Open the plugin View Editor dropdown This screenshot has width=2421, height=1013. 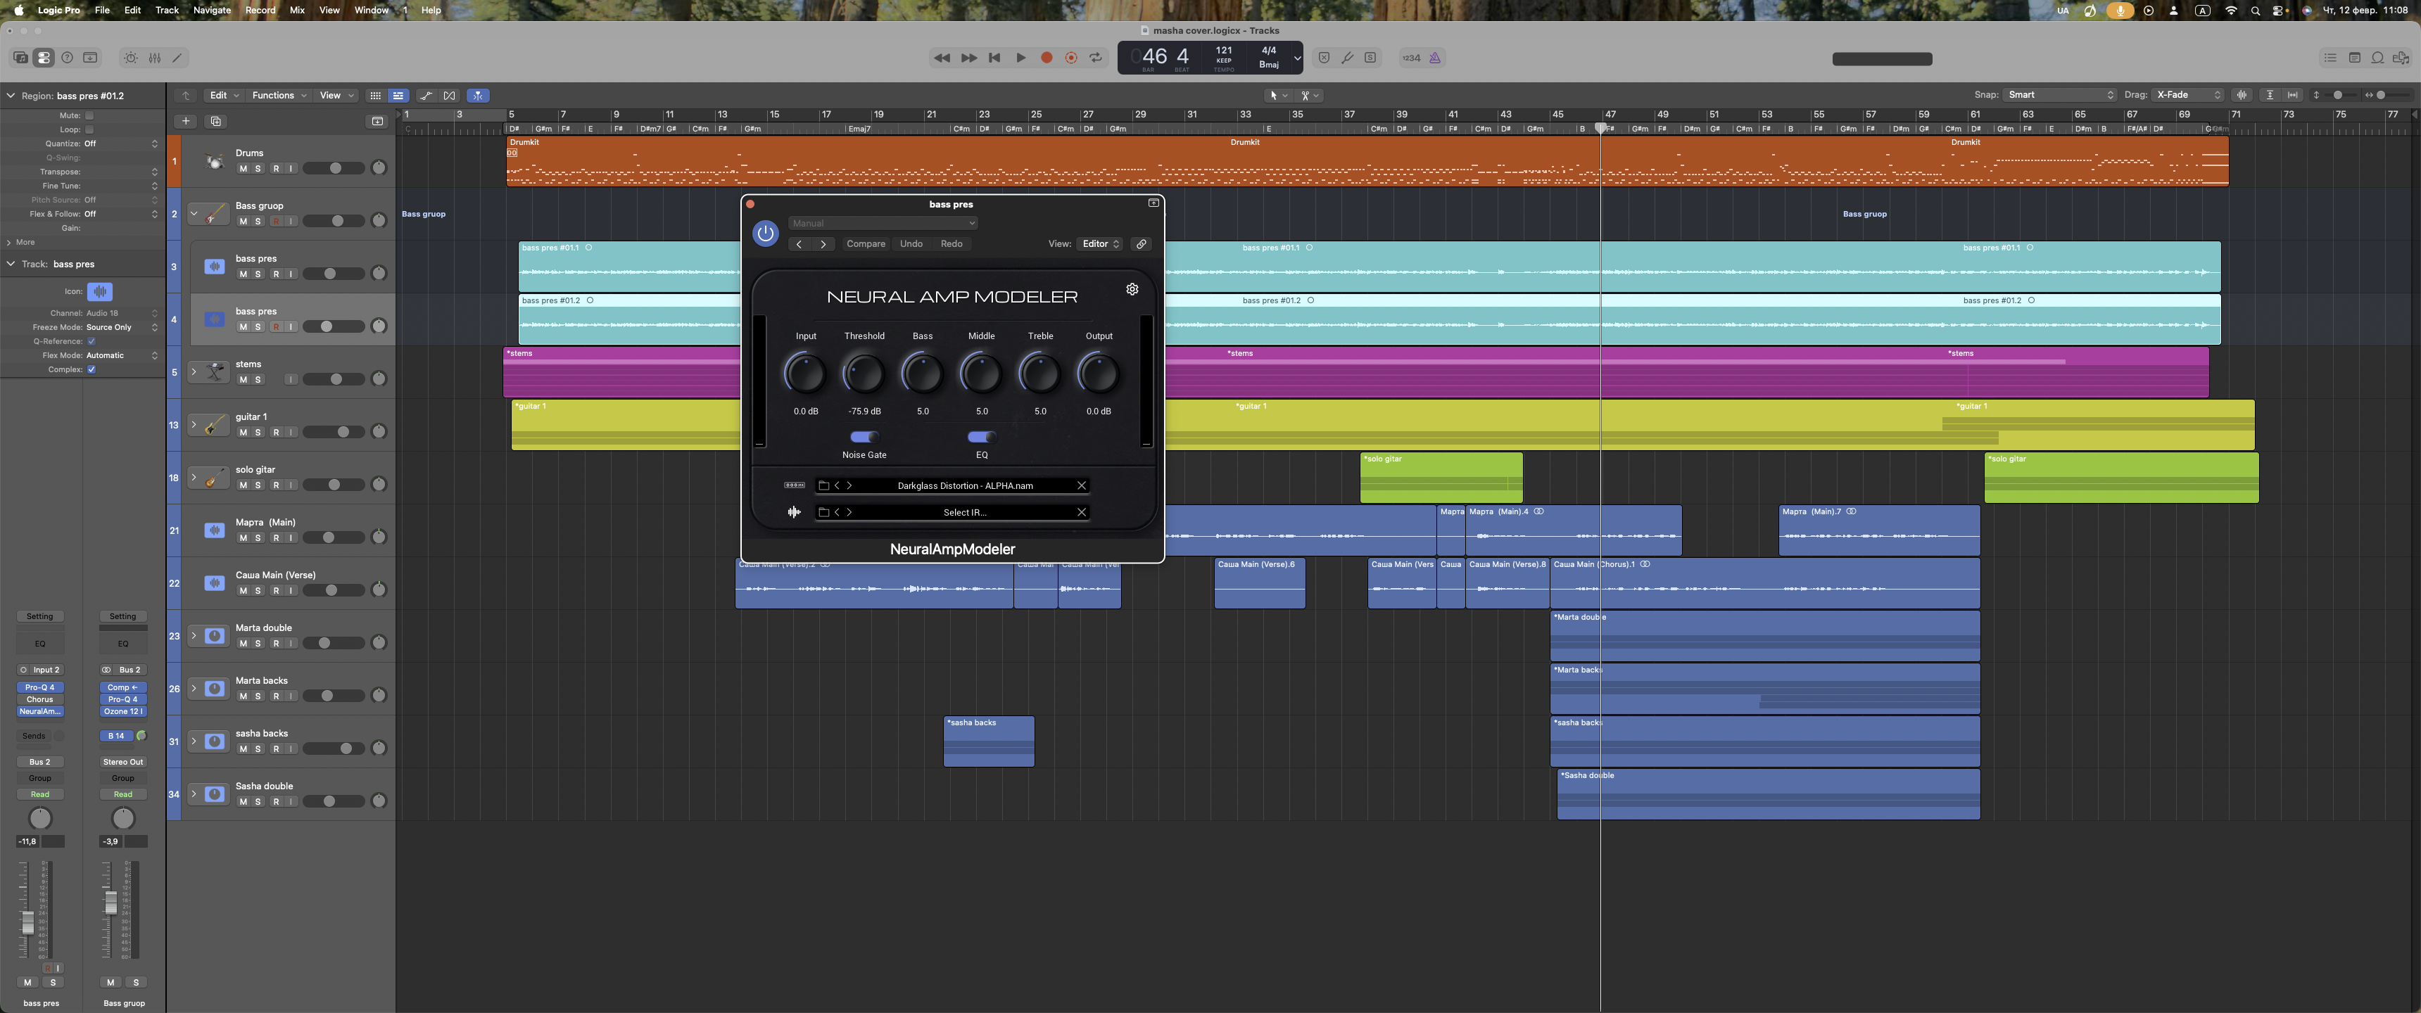tap(1099, 244)
